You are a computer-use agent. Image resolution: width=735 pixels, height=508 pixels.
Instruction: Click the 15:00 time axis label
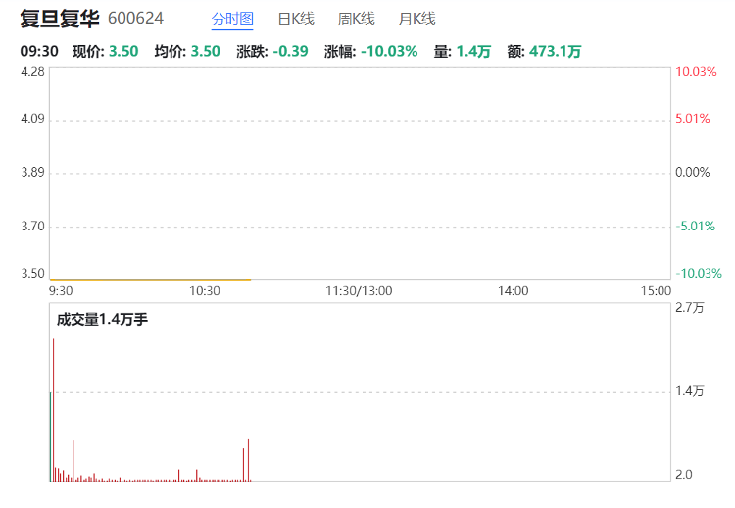(x=656, y=291)
